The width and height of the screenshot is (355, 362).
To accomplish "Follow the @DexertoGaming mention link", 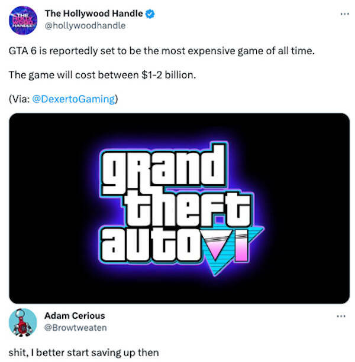I will click(x=73, y=99).
